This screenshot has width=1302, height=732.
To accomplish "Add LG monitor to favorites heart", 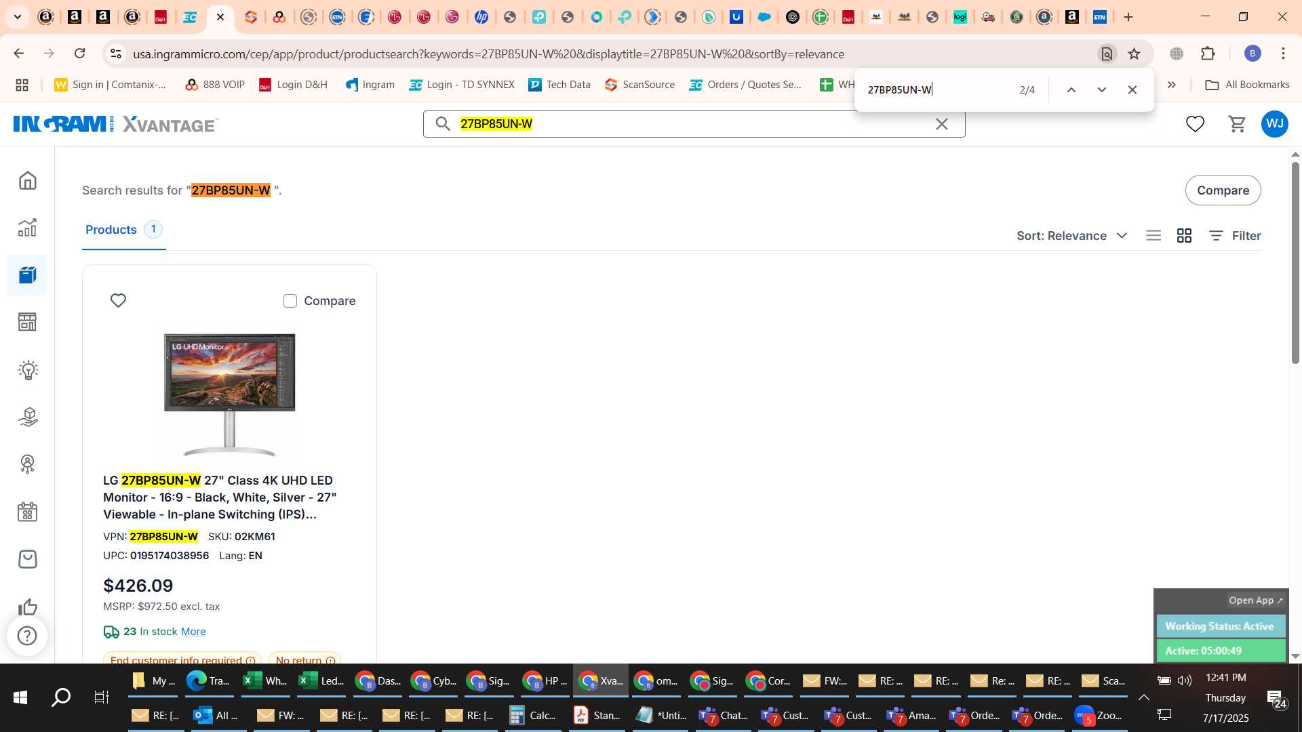I will [x=118, y=300].
